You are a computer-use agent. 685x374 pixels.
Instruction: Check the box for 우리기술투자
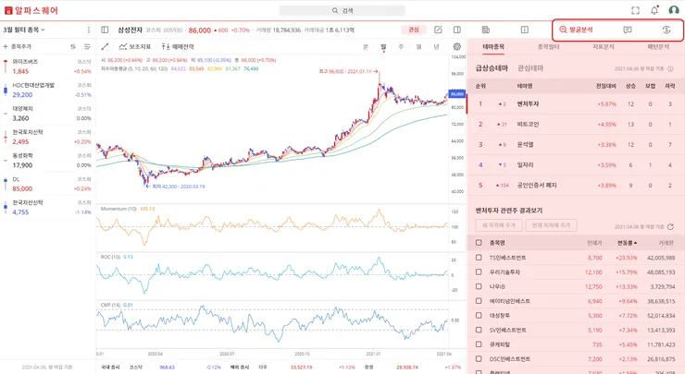pyautogui.click(x=479, y=272)
